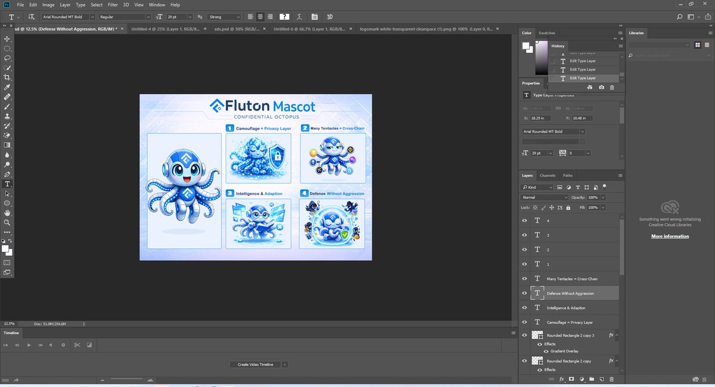The image size is (715, 387).
Task: Open layer filter Kind dropdown
Action: [x=538, y=187]
